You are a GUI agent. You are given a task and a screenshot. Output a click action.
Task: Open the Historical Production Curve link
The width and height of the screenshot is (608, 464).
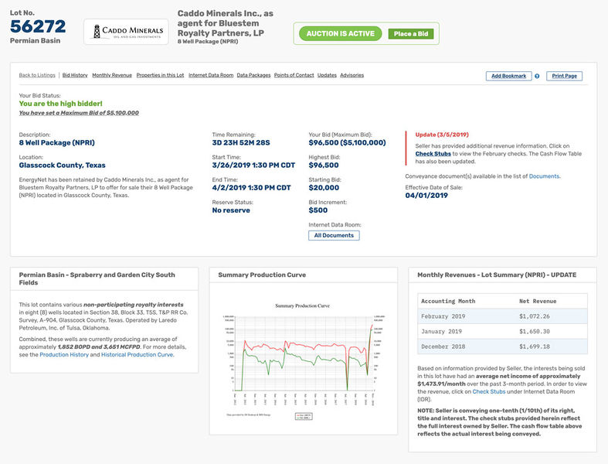click(x=138, y=355)
